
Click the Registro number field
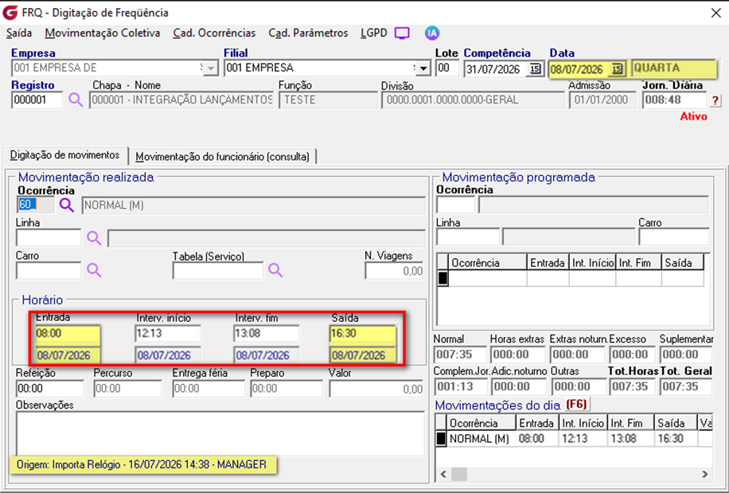[x=37, y=100]
